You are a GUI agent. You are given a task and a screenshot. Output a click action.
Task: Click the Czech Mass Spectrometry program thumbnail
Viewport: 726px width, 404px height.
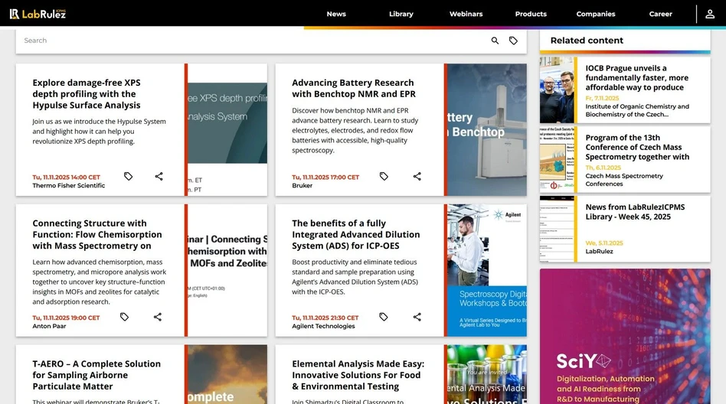[557, 160]
